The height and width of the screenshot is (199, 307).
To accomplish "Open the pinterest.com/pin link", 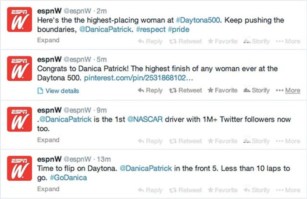I will tap(138, 78).
